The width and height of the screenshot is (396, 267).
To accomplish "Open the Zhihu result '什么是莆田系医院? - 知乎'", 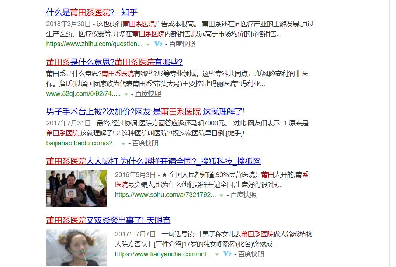I will [x=92, y=12].
